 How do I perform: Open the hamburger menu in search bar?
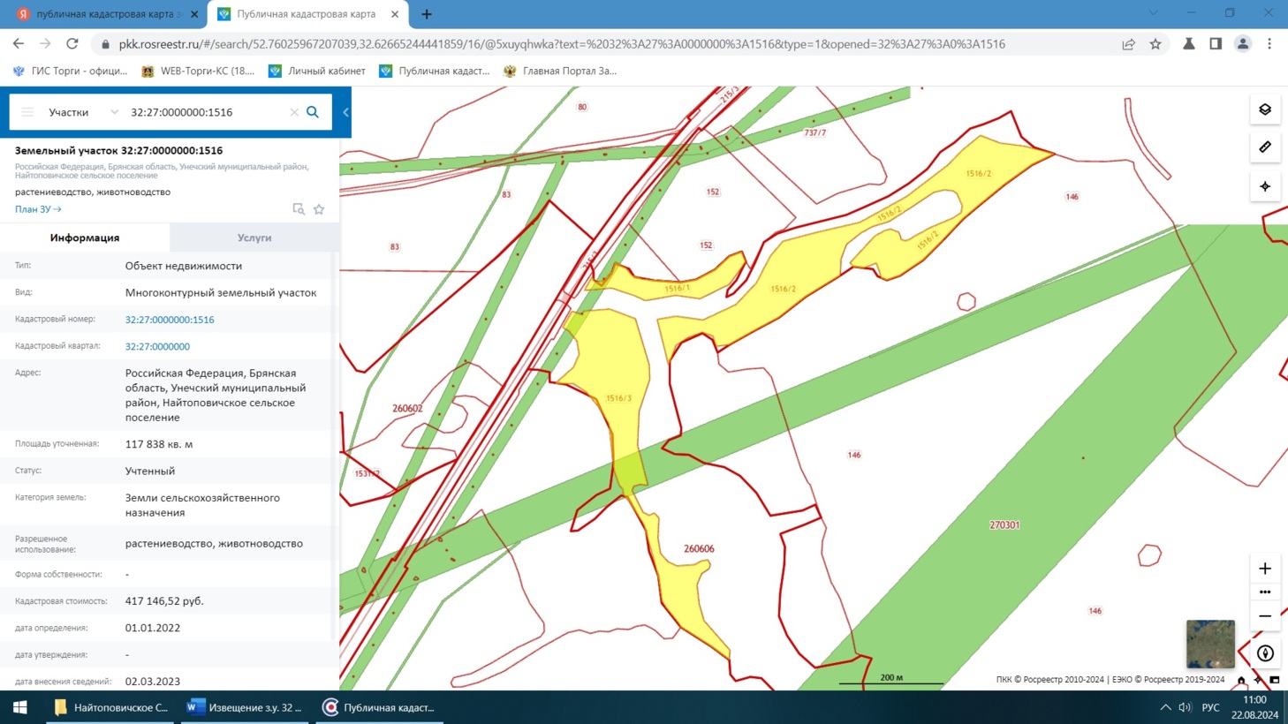tap(27, 112)
